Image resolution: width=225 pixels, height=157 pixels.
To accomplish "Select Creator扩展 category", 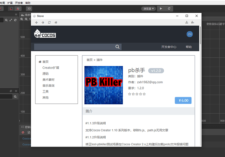I will (51, 68).
